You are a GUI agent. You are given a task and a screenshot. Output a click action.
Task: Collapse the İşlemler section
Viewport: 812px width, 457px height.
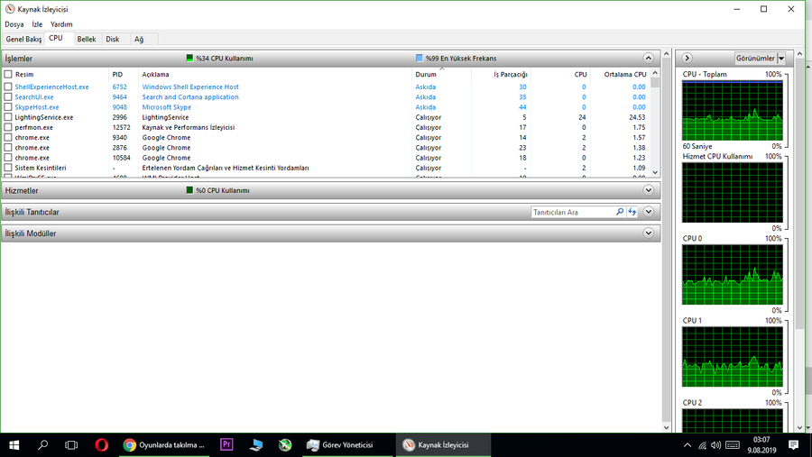648,58
